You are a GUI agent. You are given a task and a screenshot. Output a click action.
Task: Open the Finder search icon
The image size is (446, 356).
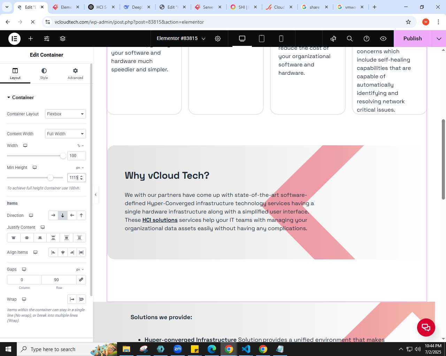point(350,39)
